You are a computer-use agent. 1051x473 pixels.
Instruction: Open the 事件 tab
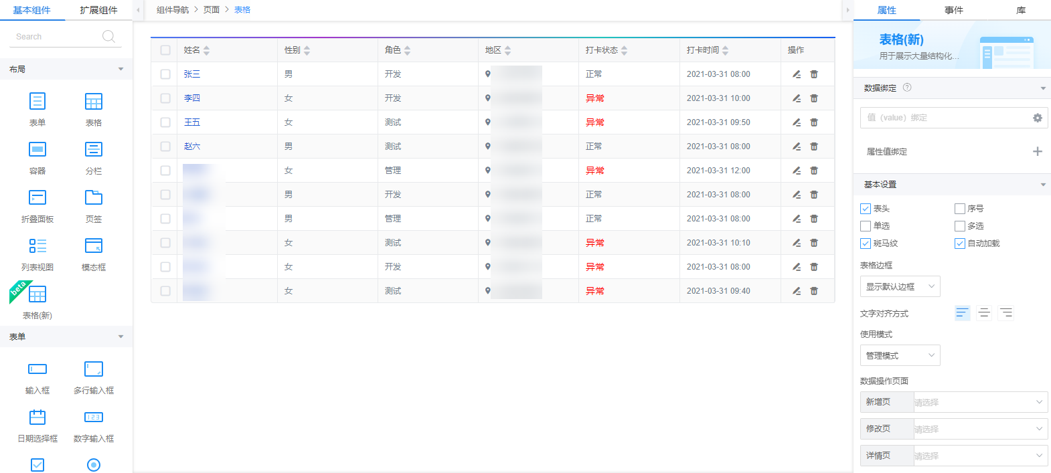click(x=954, y=10)
